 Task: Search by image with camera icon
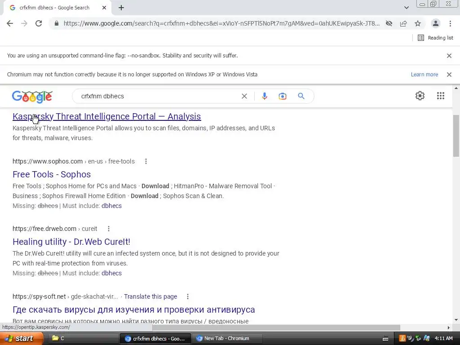tap(282, 96)
